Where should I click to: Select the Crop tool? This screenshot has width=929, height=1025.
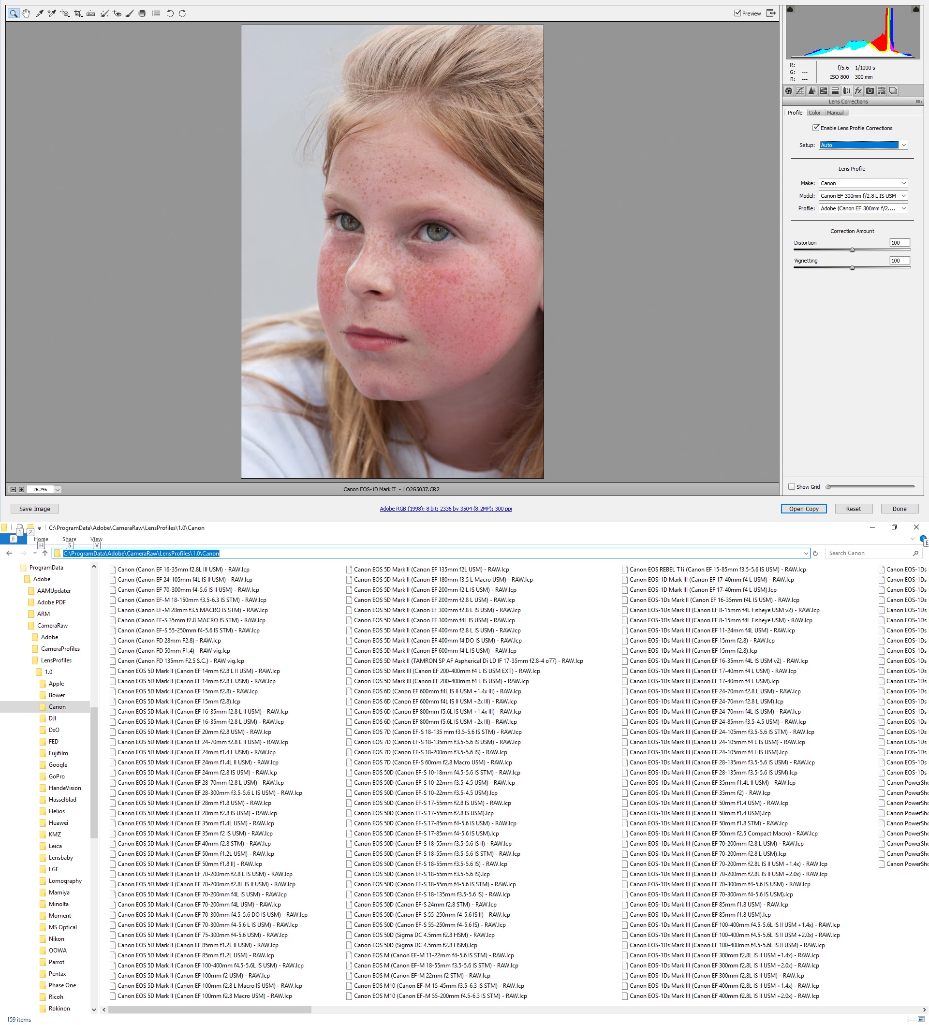tap(78, 14)
